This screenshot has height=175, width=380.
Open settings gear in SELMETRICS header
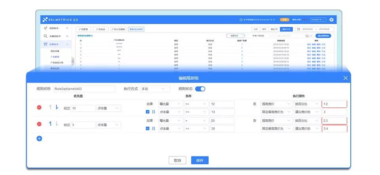point(331,19)
